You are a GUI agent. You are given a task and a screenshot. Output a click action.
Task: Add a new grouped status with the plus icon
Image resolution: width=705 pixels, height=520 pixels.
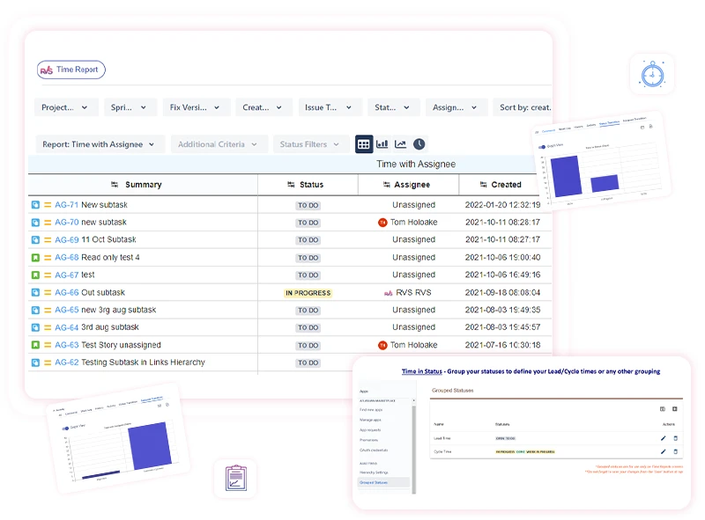click(x=675, y=409)
